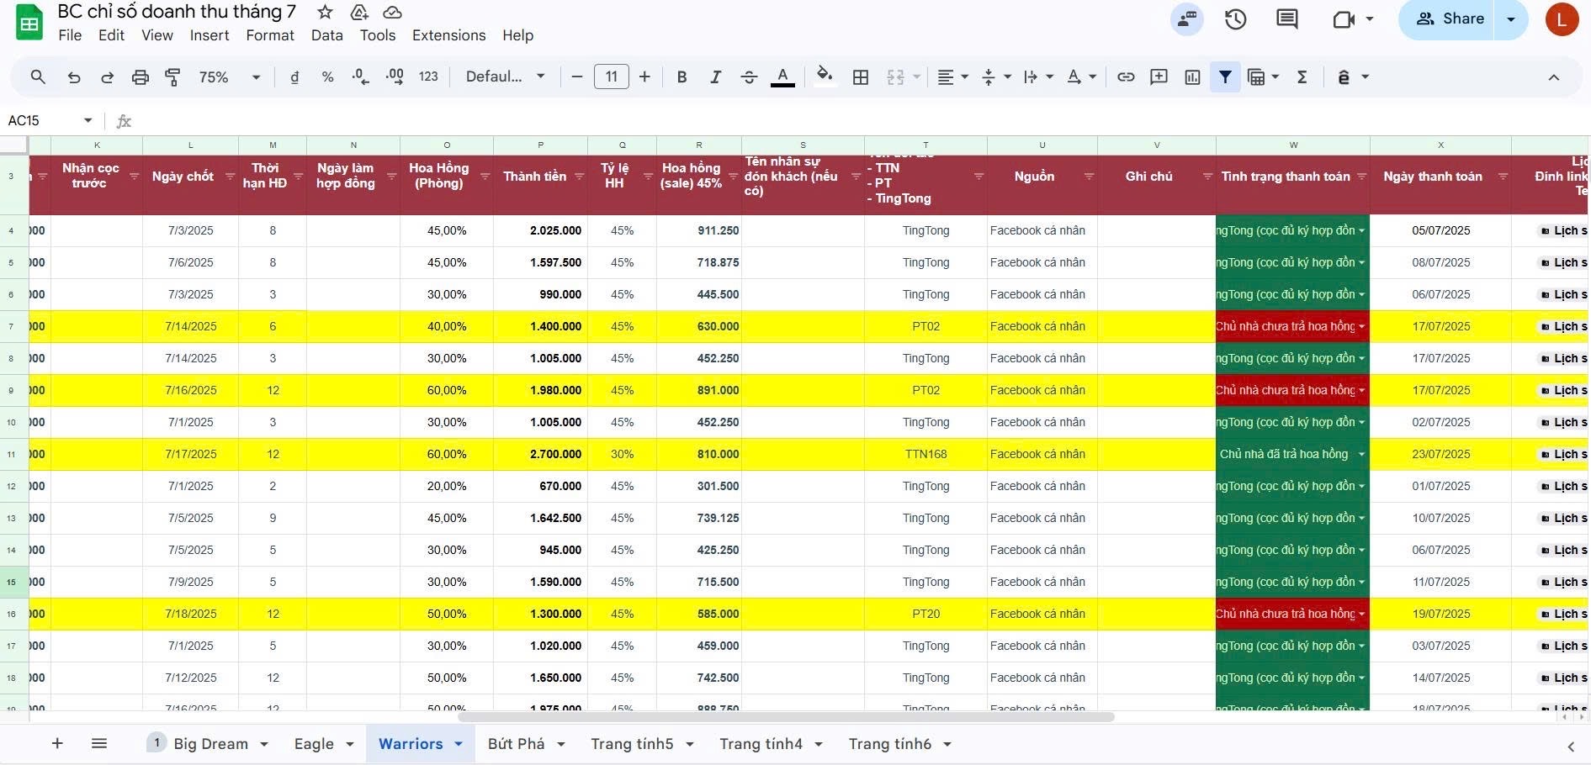The height and width of the screenshot is (765, 1591).
Task: Expand the font family dropdown
Action: (505, 77)
